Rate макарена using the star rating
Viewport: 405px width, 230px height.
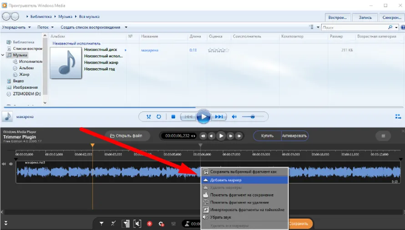[x=218, y=50]
